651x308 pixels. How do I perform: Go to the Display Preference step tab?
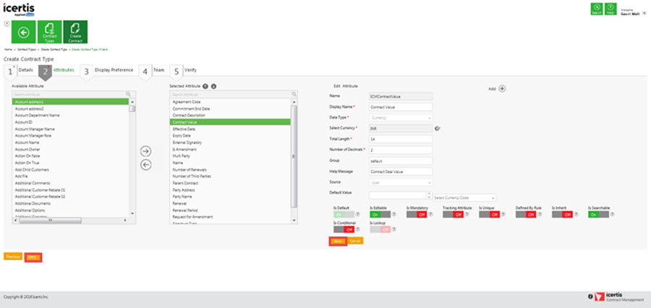pos(113,70)
